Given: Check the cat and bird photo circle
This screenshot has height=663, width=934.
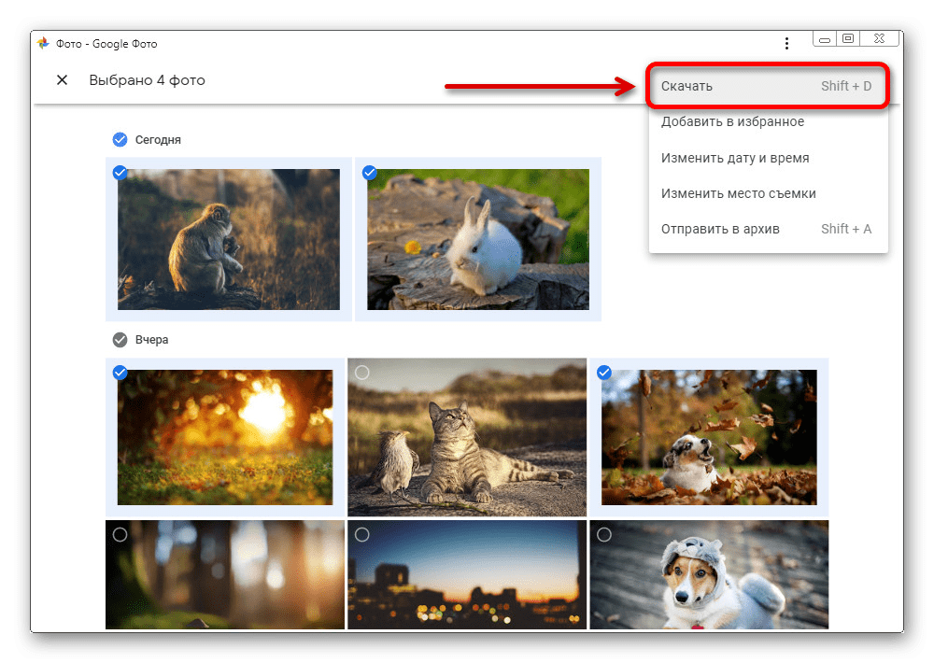Looking at the screenshot, I should click(362, 373).
